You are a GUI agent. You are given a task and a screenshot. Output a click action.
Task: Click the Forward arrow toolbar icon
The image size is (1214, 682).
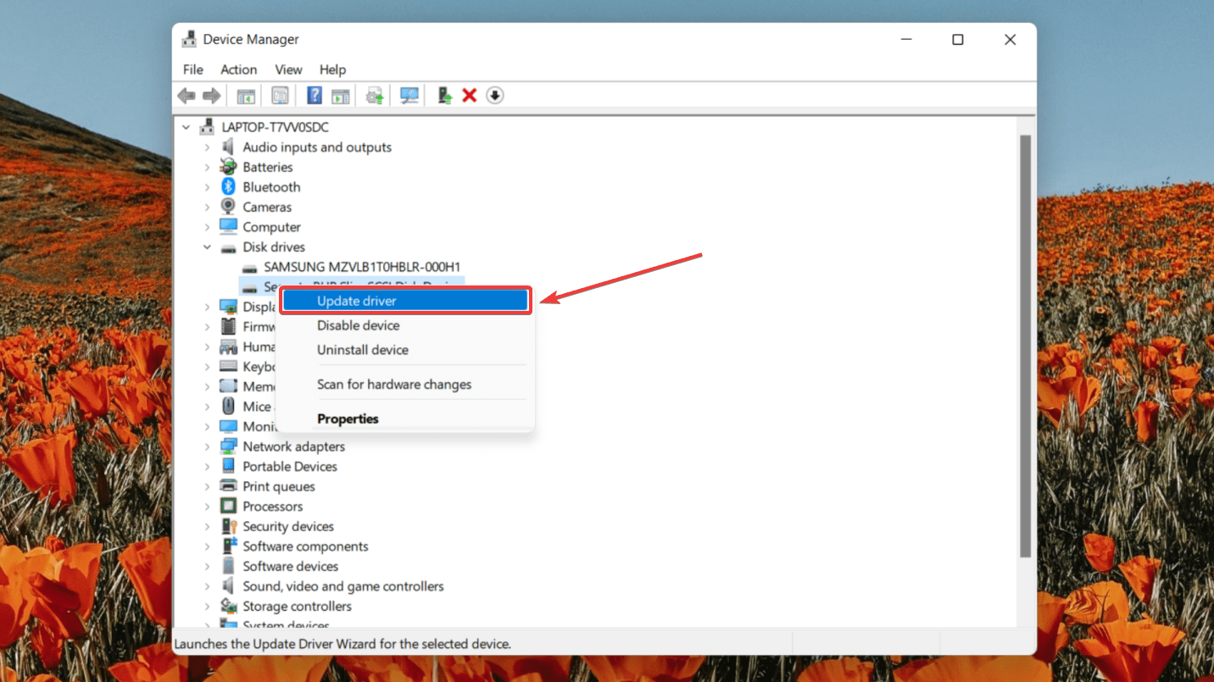click(x=211, y=96)
